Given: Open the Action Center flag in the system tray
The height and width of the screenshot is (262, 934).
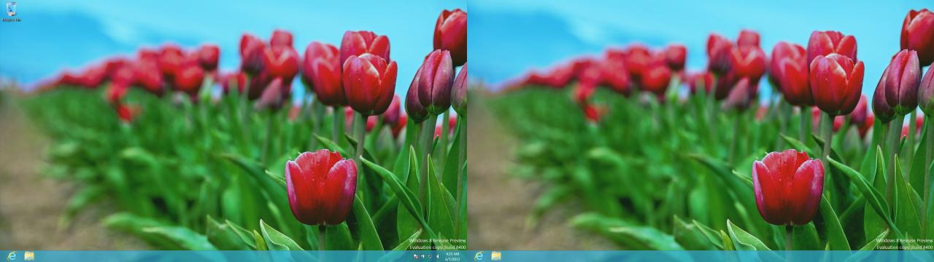Looking at the screenshot, I should pos(416,256).
